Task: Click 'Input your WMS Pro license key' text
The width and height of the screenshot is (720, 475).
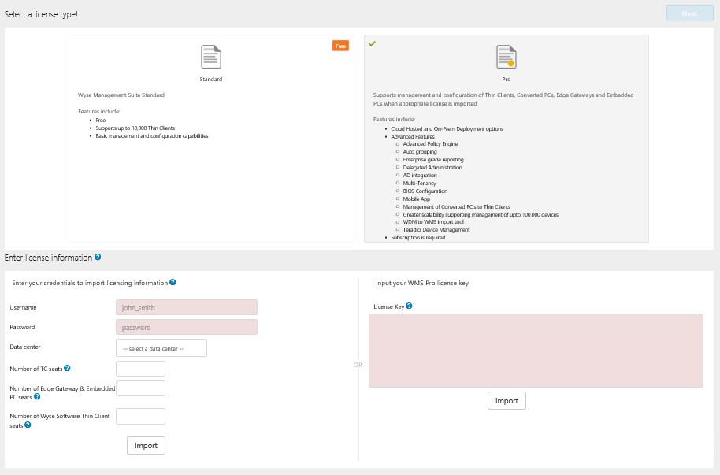Action: tap(422, 283)
